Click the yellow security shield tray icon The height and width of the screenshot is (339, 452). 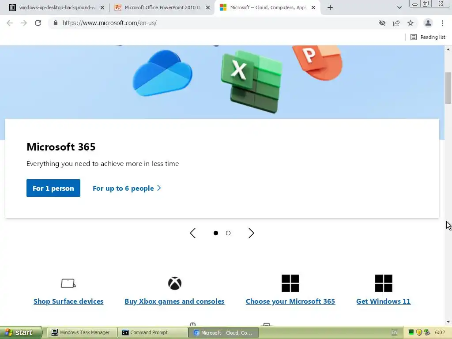[419, 333]
